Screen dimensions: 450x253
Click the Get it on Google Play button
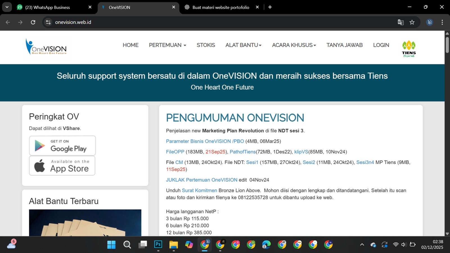click(x=62, y=146)
